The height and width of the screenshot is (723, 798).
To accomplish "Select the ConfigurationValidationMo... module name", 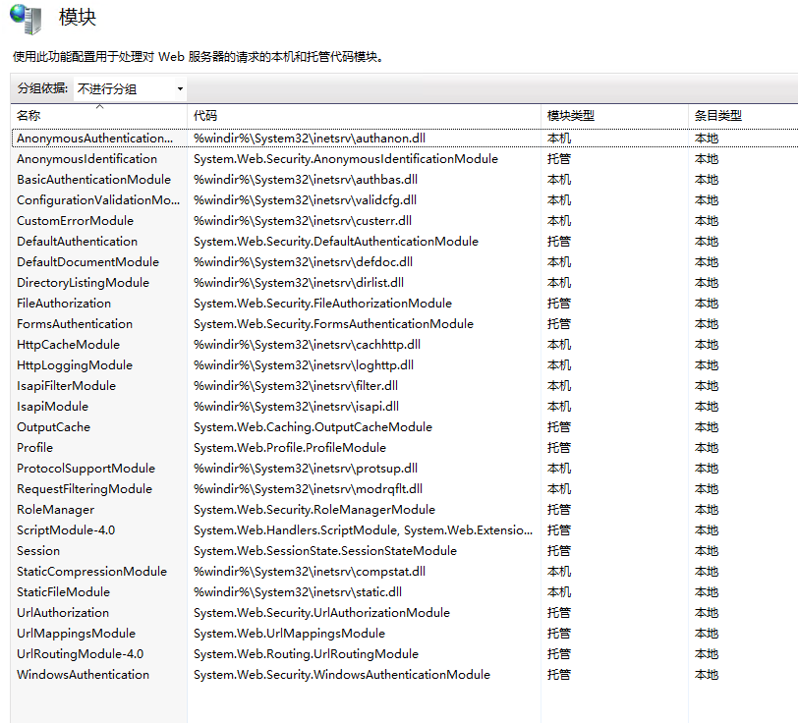I will click(98, 200).
